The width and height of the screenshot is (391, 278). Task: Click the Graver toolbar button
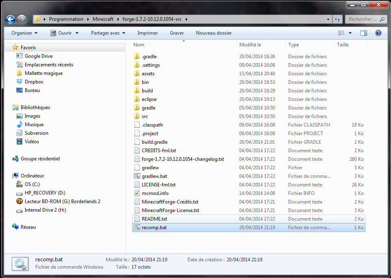pos(177,33)
